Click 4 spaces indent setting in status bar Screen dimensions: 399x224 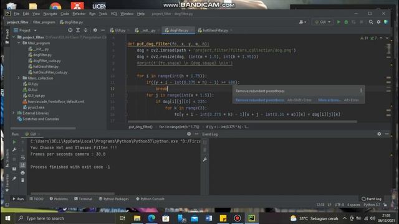(353, 205)
